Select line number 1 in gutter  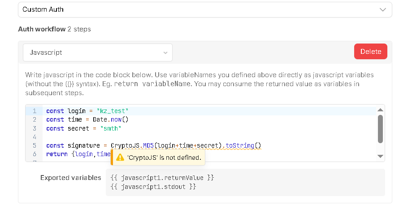(34, 111)
